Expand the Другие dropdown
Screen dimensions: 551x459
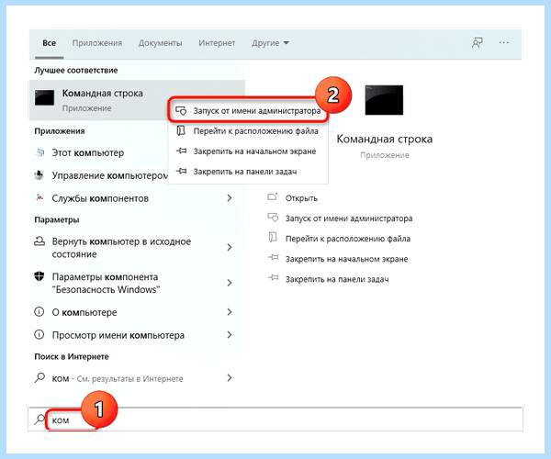270,43
